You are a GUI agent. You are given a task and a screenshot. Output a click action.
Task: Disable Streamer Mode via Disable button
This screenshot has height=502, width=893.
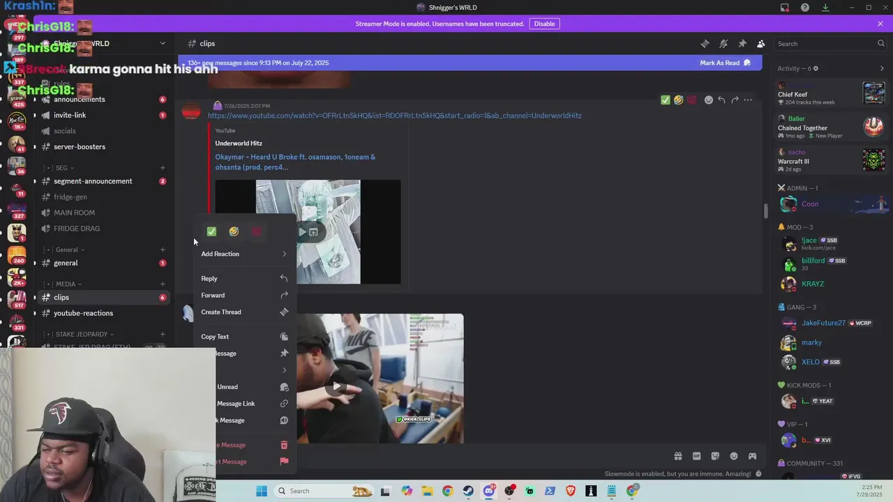click(x=544, y=24)
